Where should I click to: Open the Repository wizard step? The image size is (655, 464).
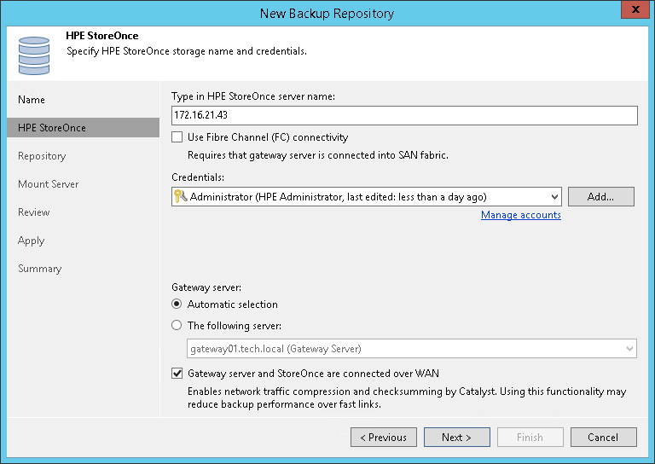pyautogui.click(x=42, y=156)
